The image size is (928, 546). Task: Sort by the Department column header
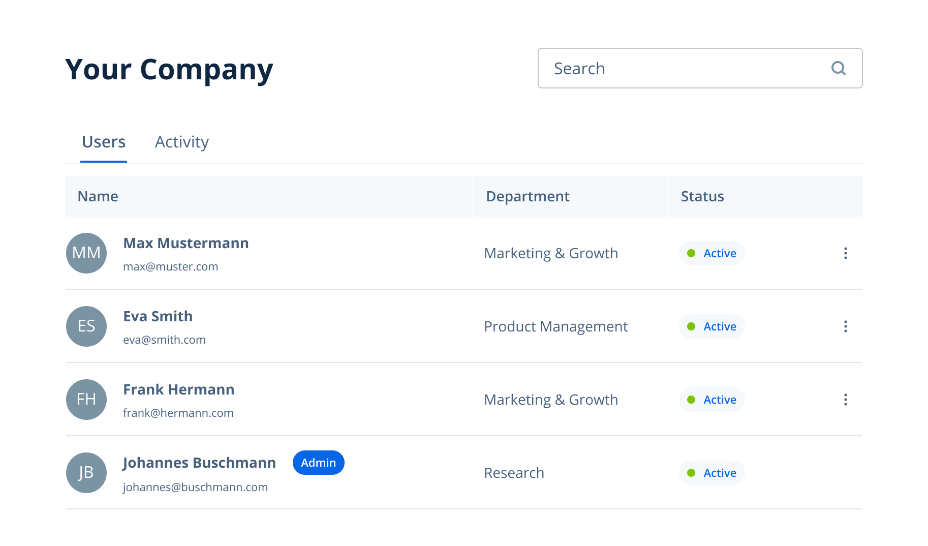(x=528, y=196)
